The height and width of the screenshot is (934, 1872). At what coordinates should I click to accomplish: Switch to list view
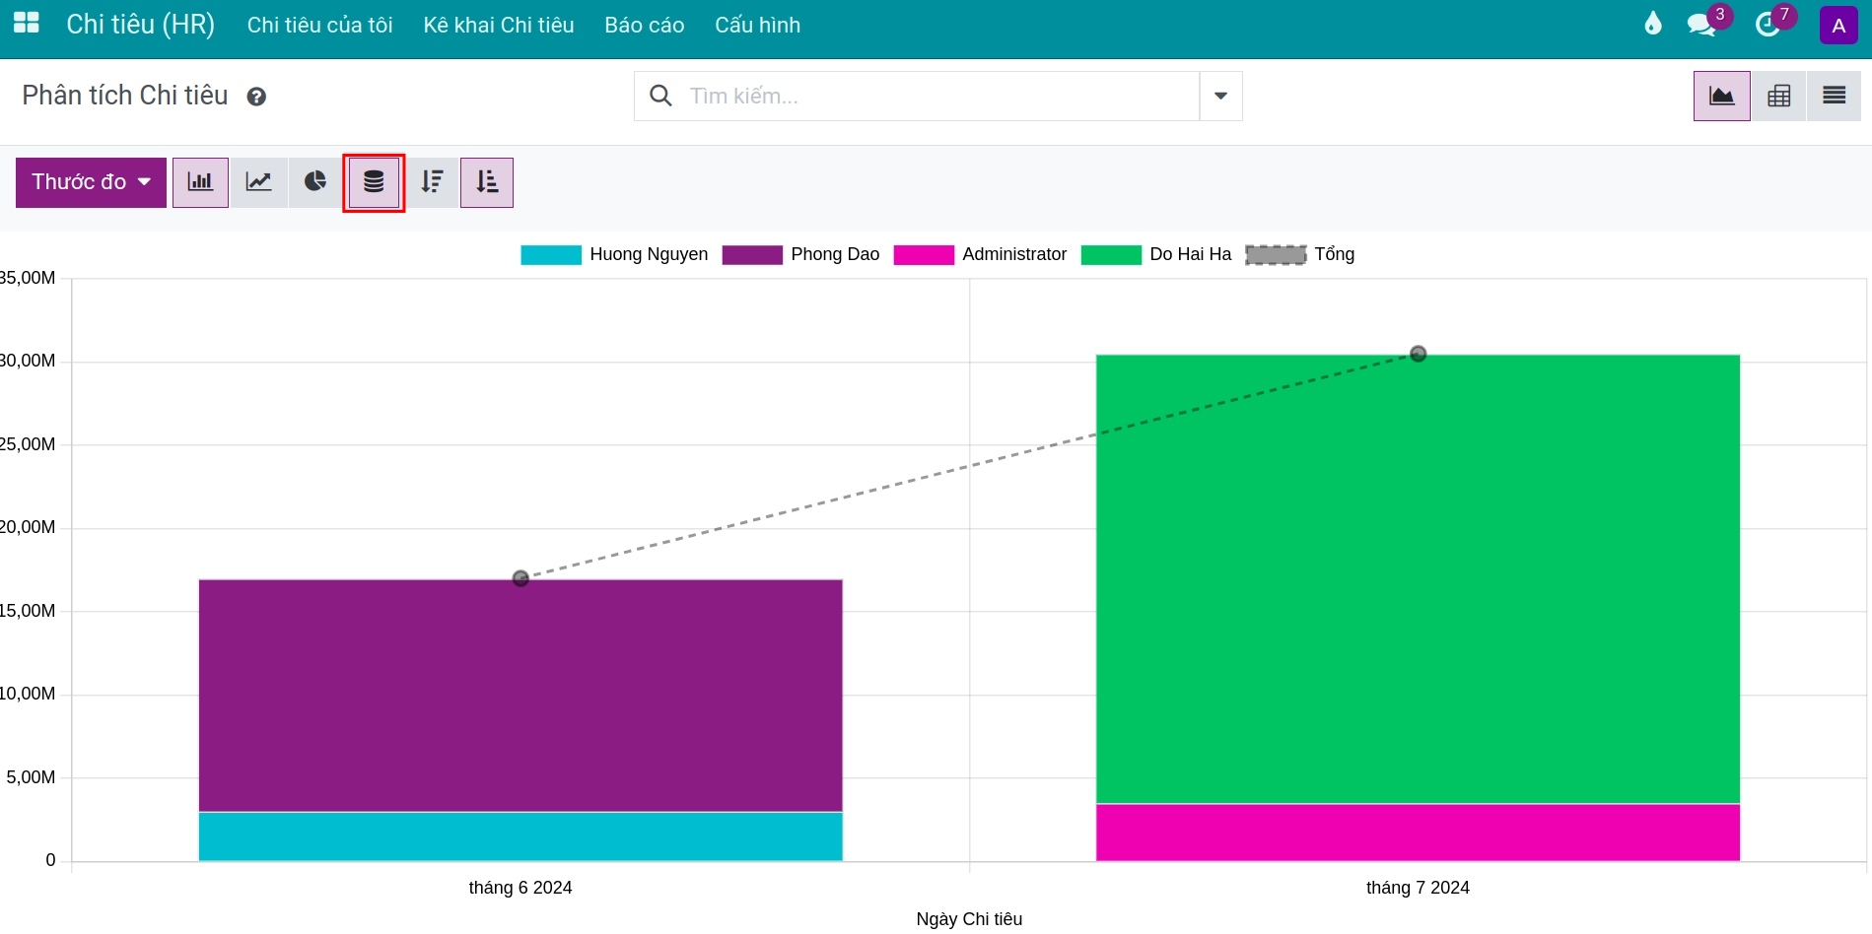(1835, 96)
